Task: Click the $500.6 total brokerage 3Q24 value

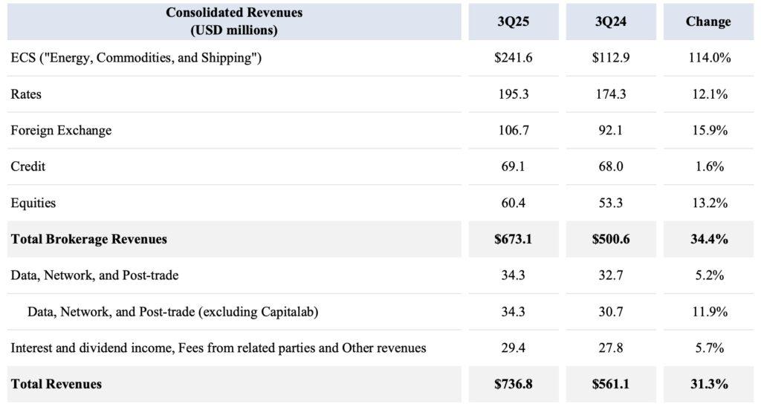Action: pyautogui.click(x=611, y=239)
